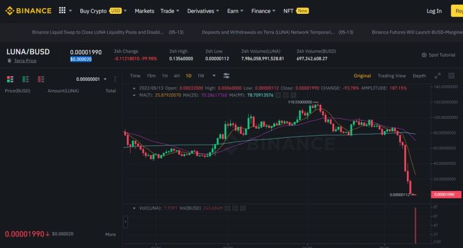Click the Price(BUSD) column header
The width and height of the screenshot is (463, 248).
pos(18,91)
